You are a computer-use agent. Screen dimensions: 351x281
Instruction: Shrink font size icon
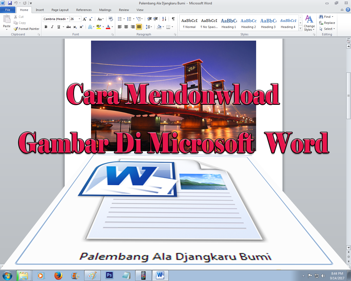tap(91, 19)
